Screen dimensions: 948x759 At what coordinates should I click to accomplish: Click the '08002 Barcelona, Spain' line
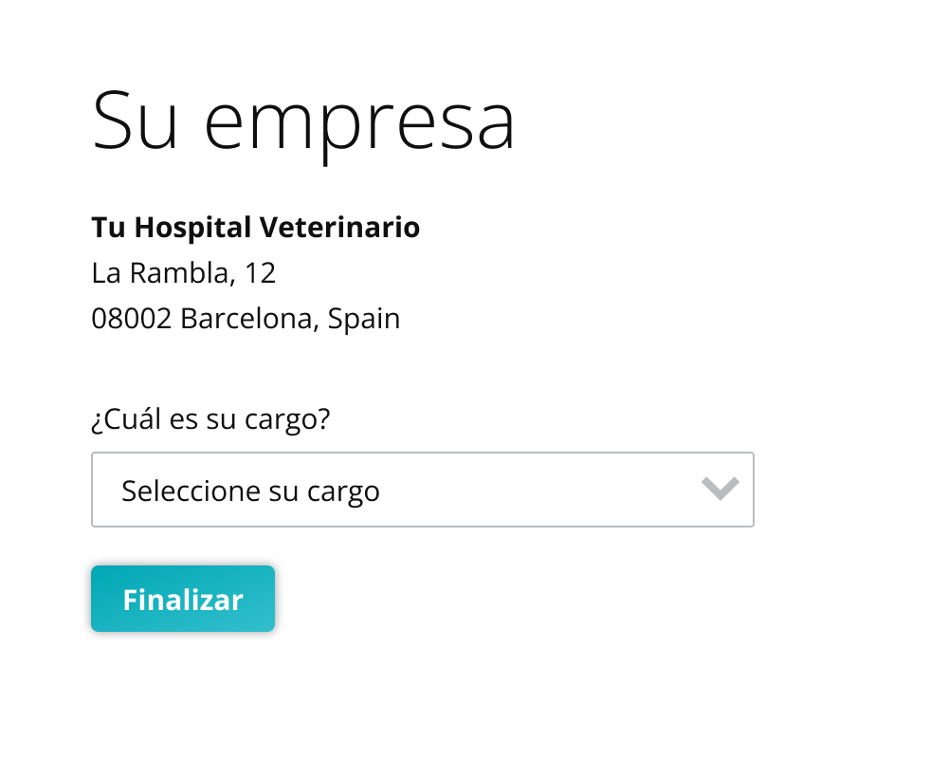246,319
